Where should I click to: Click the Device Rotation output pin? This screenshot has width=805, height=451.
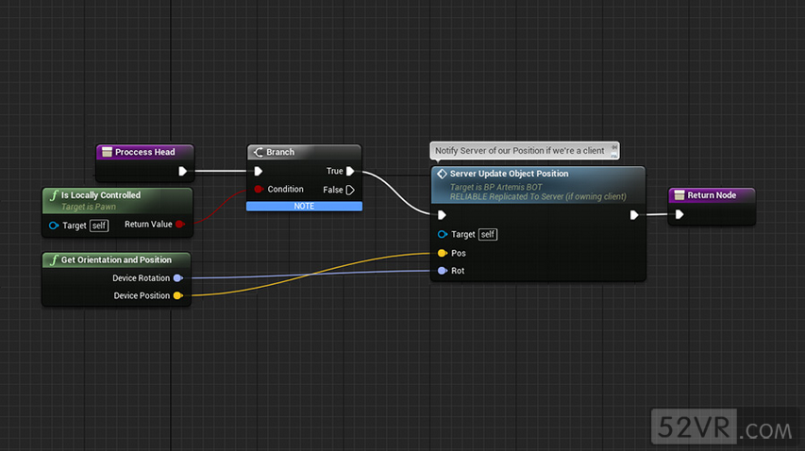point(177,278)
